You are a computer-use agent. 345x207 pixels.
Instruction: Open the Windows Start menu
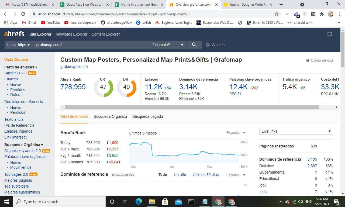coord(6,202)
